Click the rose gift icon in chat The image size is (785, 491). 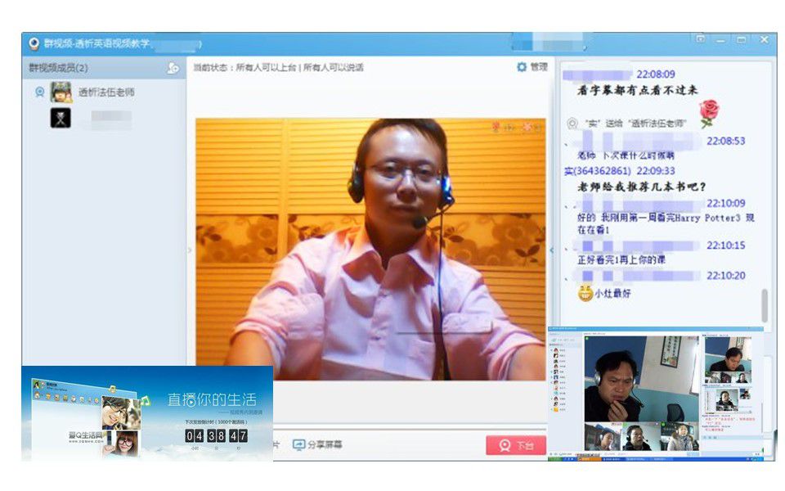pos(708,112)
